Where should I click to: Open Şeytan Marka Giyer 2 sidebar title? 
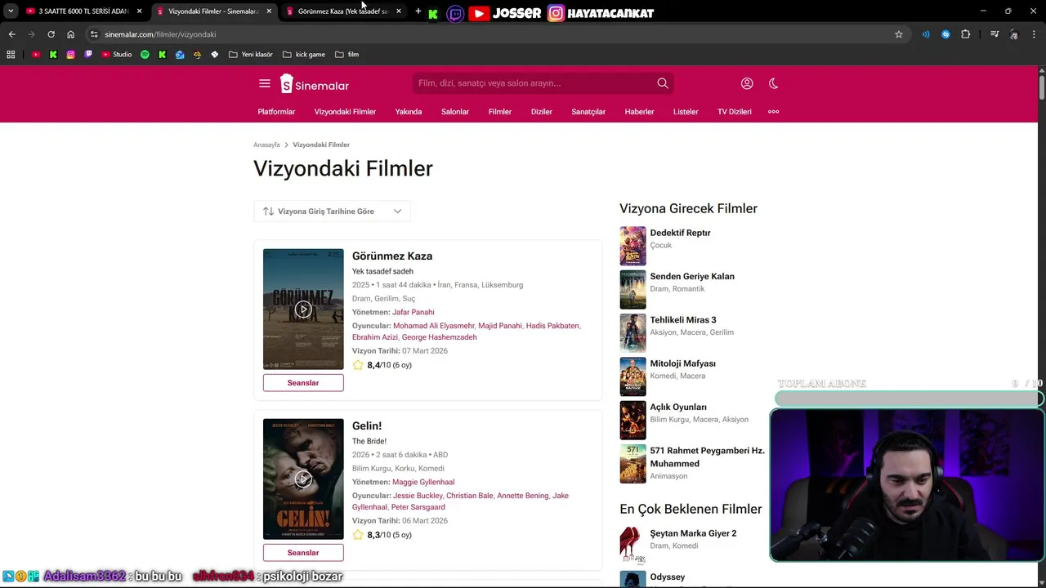click(693, 533)
